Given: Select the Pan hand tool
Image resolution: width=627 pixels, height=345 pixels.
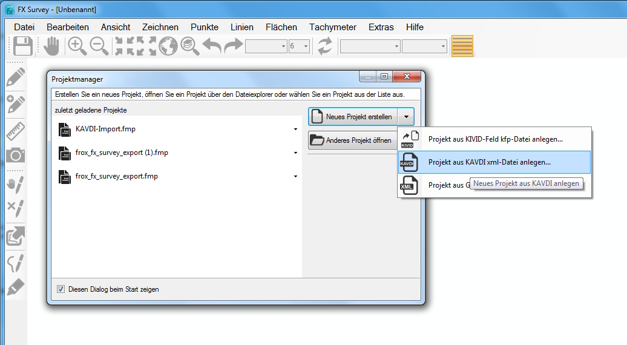Looking at the screenshot, I should coord(53,47).
